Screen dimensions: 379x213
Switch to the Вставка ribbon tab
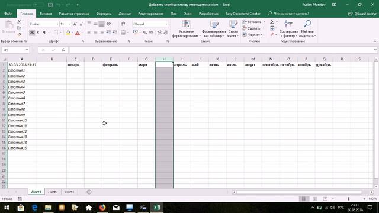[46, 14]
